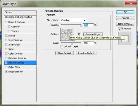Uncheck the Pattern Overlay checkbox
Screen dimensions: 138x106
(6, 63)
